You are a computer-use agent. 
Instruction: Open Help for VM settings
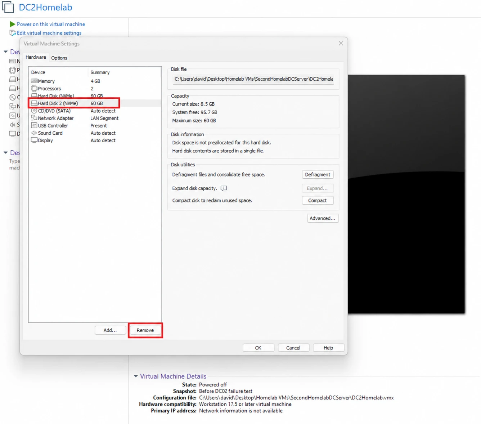tap(328, 348)
